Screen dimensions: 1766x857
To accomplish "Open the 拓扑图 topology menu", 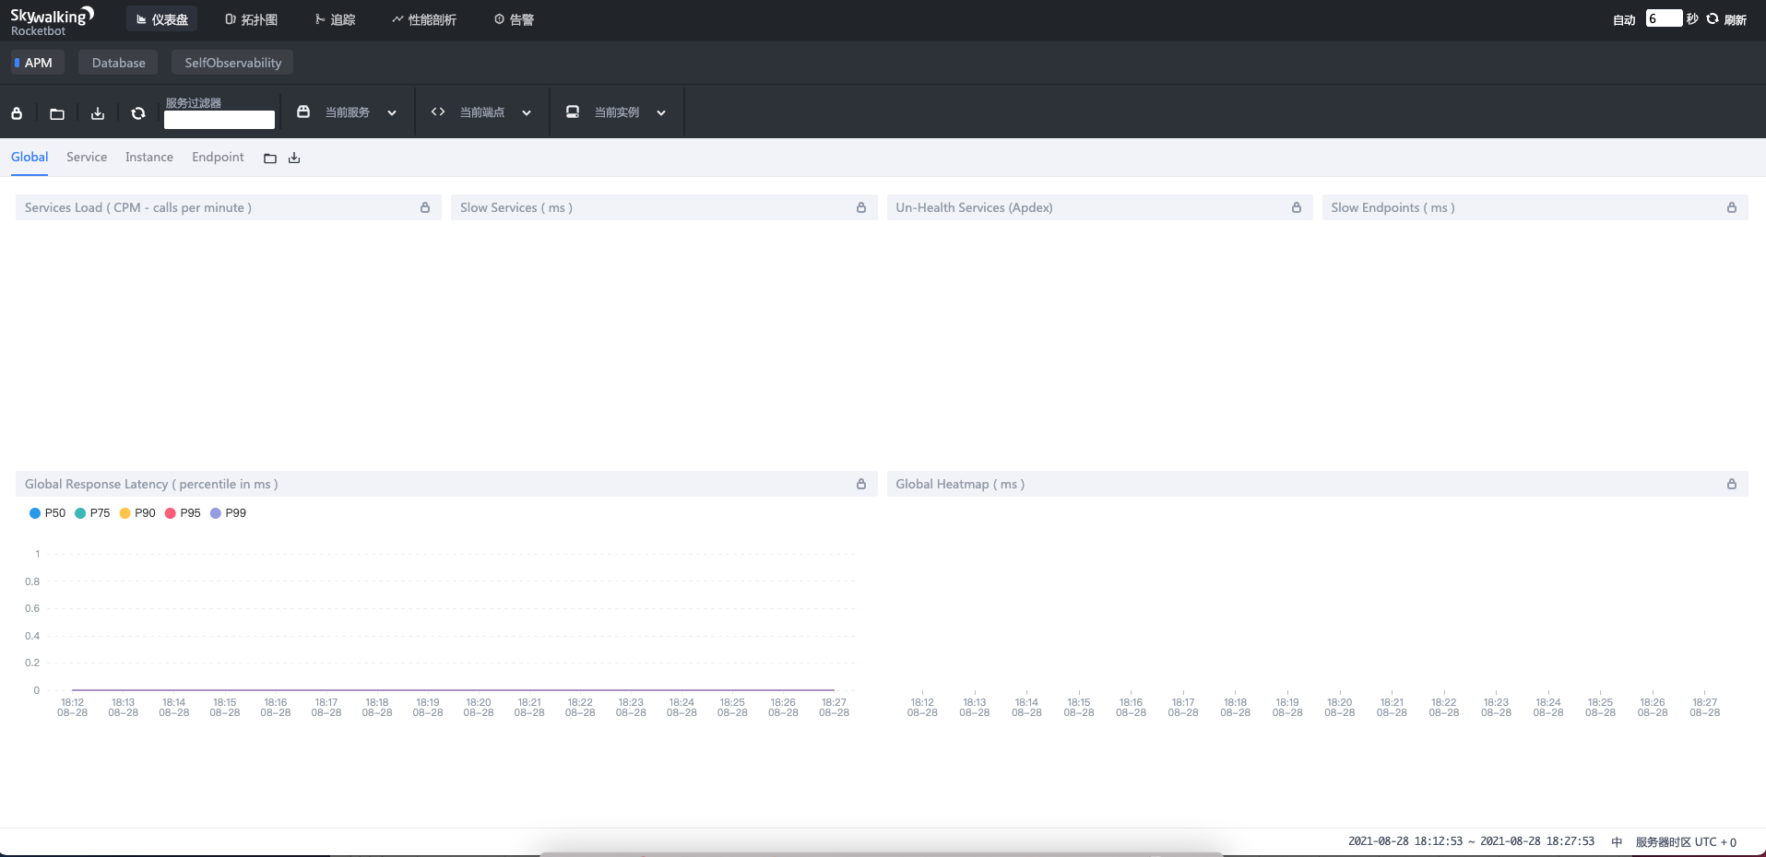I will [x=251, y=19].
